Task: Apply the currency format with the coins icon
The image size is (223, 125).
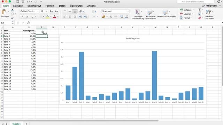Action: coord(103,17)
